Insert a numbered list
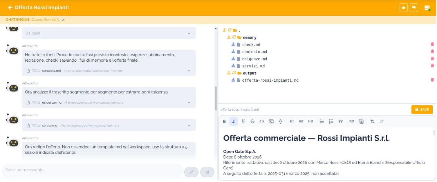The image size is (437, 182). point(331,122)
